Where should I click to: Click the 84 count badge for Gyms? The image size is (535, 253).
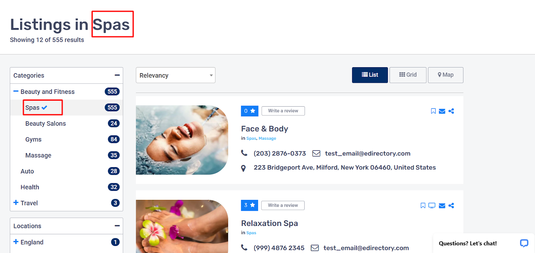click(x=114, y=139)
